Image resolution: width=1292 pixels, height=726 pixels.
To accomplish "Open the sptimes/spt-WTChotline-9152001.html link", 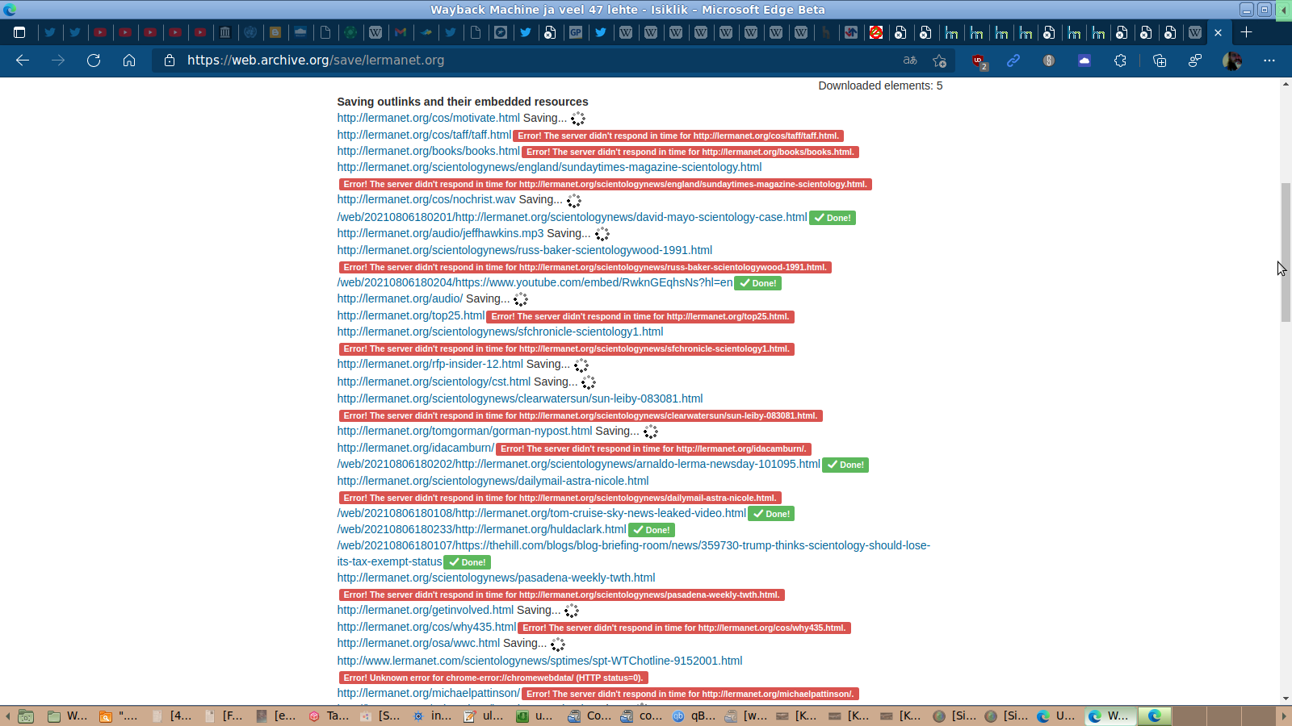I will tap(540, 661).
